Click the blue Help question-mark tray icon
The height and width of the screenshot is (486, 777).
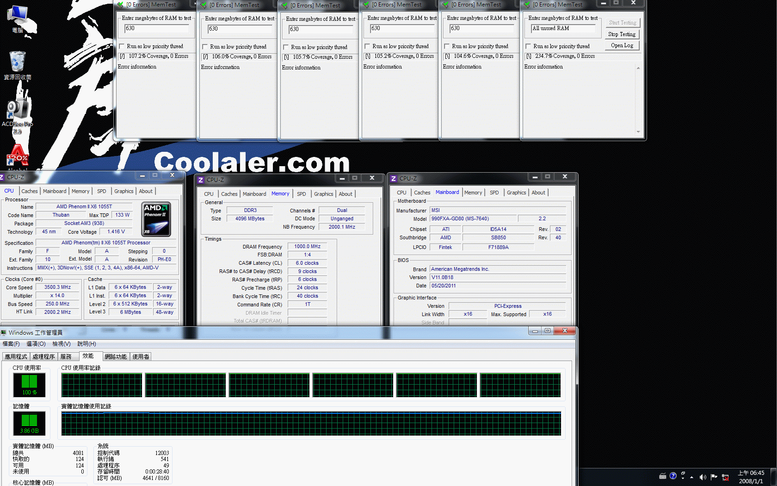[673, 476]
